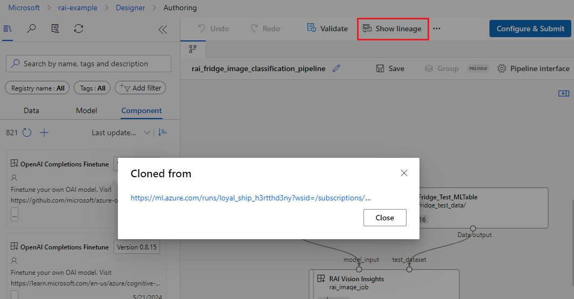Click Configure & Submit button
The width and height of the screenshot is (574, 299).
pyautogui.click(x=530, y=29)
